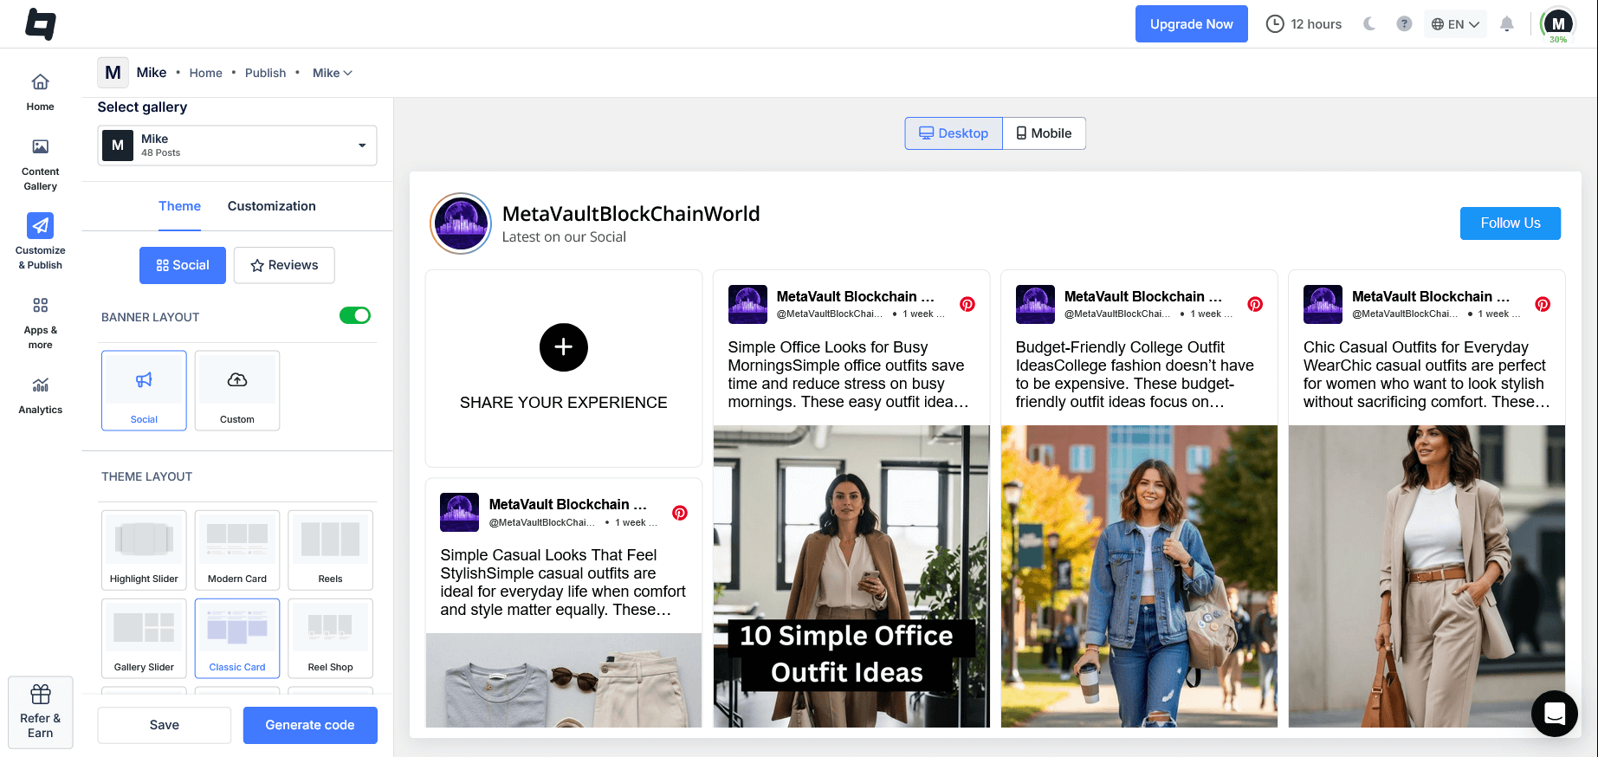Switch preview to Desktop view
The height and width of the screenshot is (757, 1598).
tap(954, 133)
